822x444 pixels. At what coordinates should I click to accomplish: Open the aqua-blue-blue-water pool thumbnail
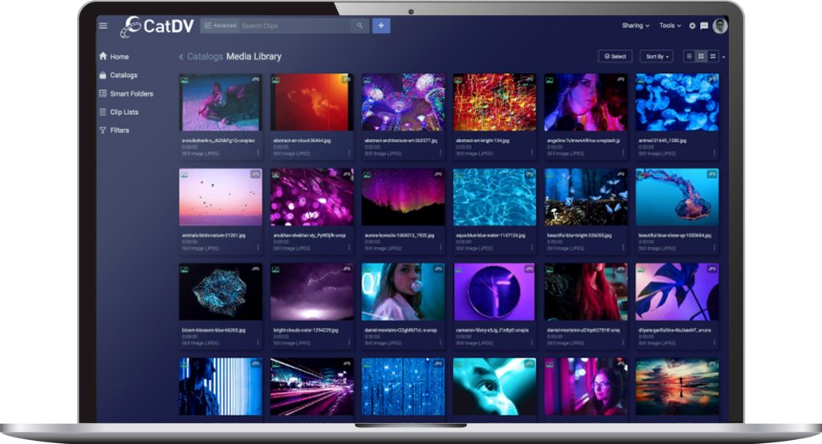tap(494, 198)
